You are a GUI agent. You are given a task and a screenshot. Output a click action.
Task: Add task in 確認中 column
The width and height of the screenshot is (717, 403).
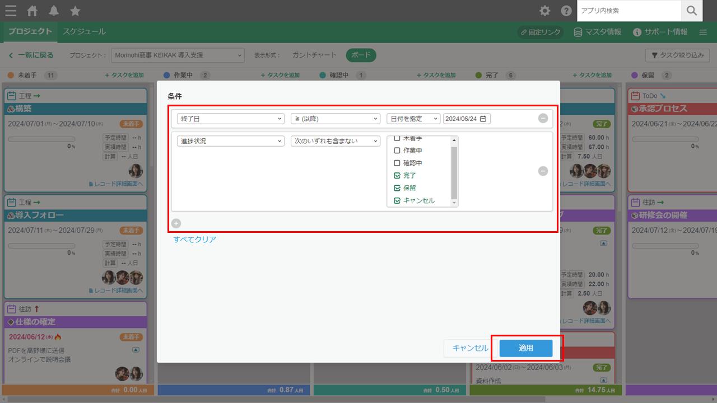436,75
